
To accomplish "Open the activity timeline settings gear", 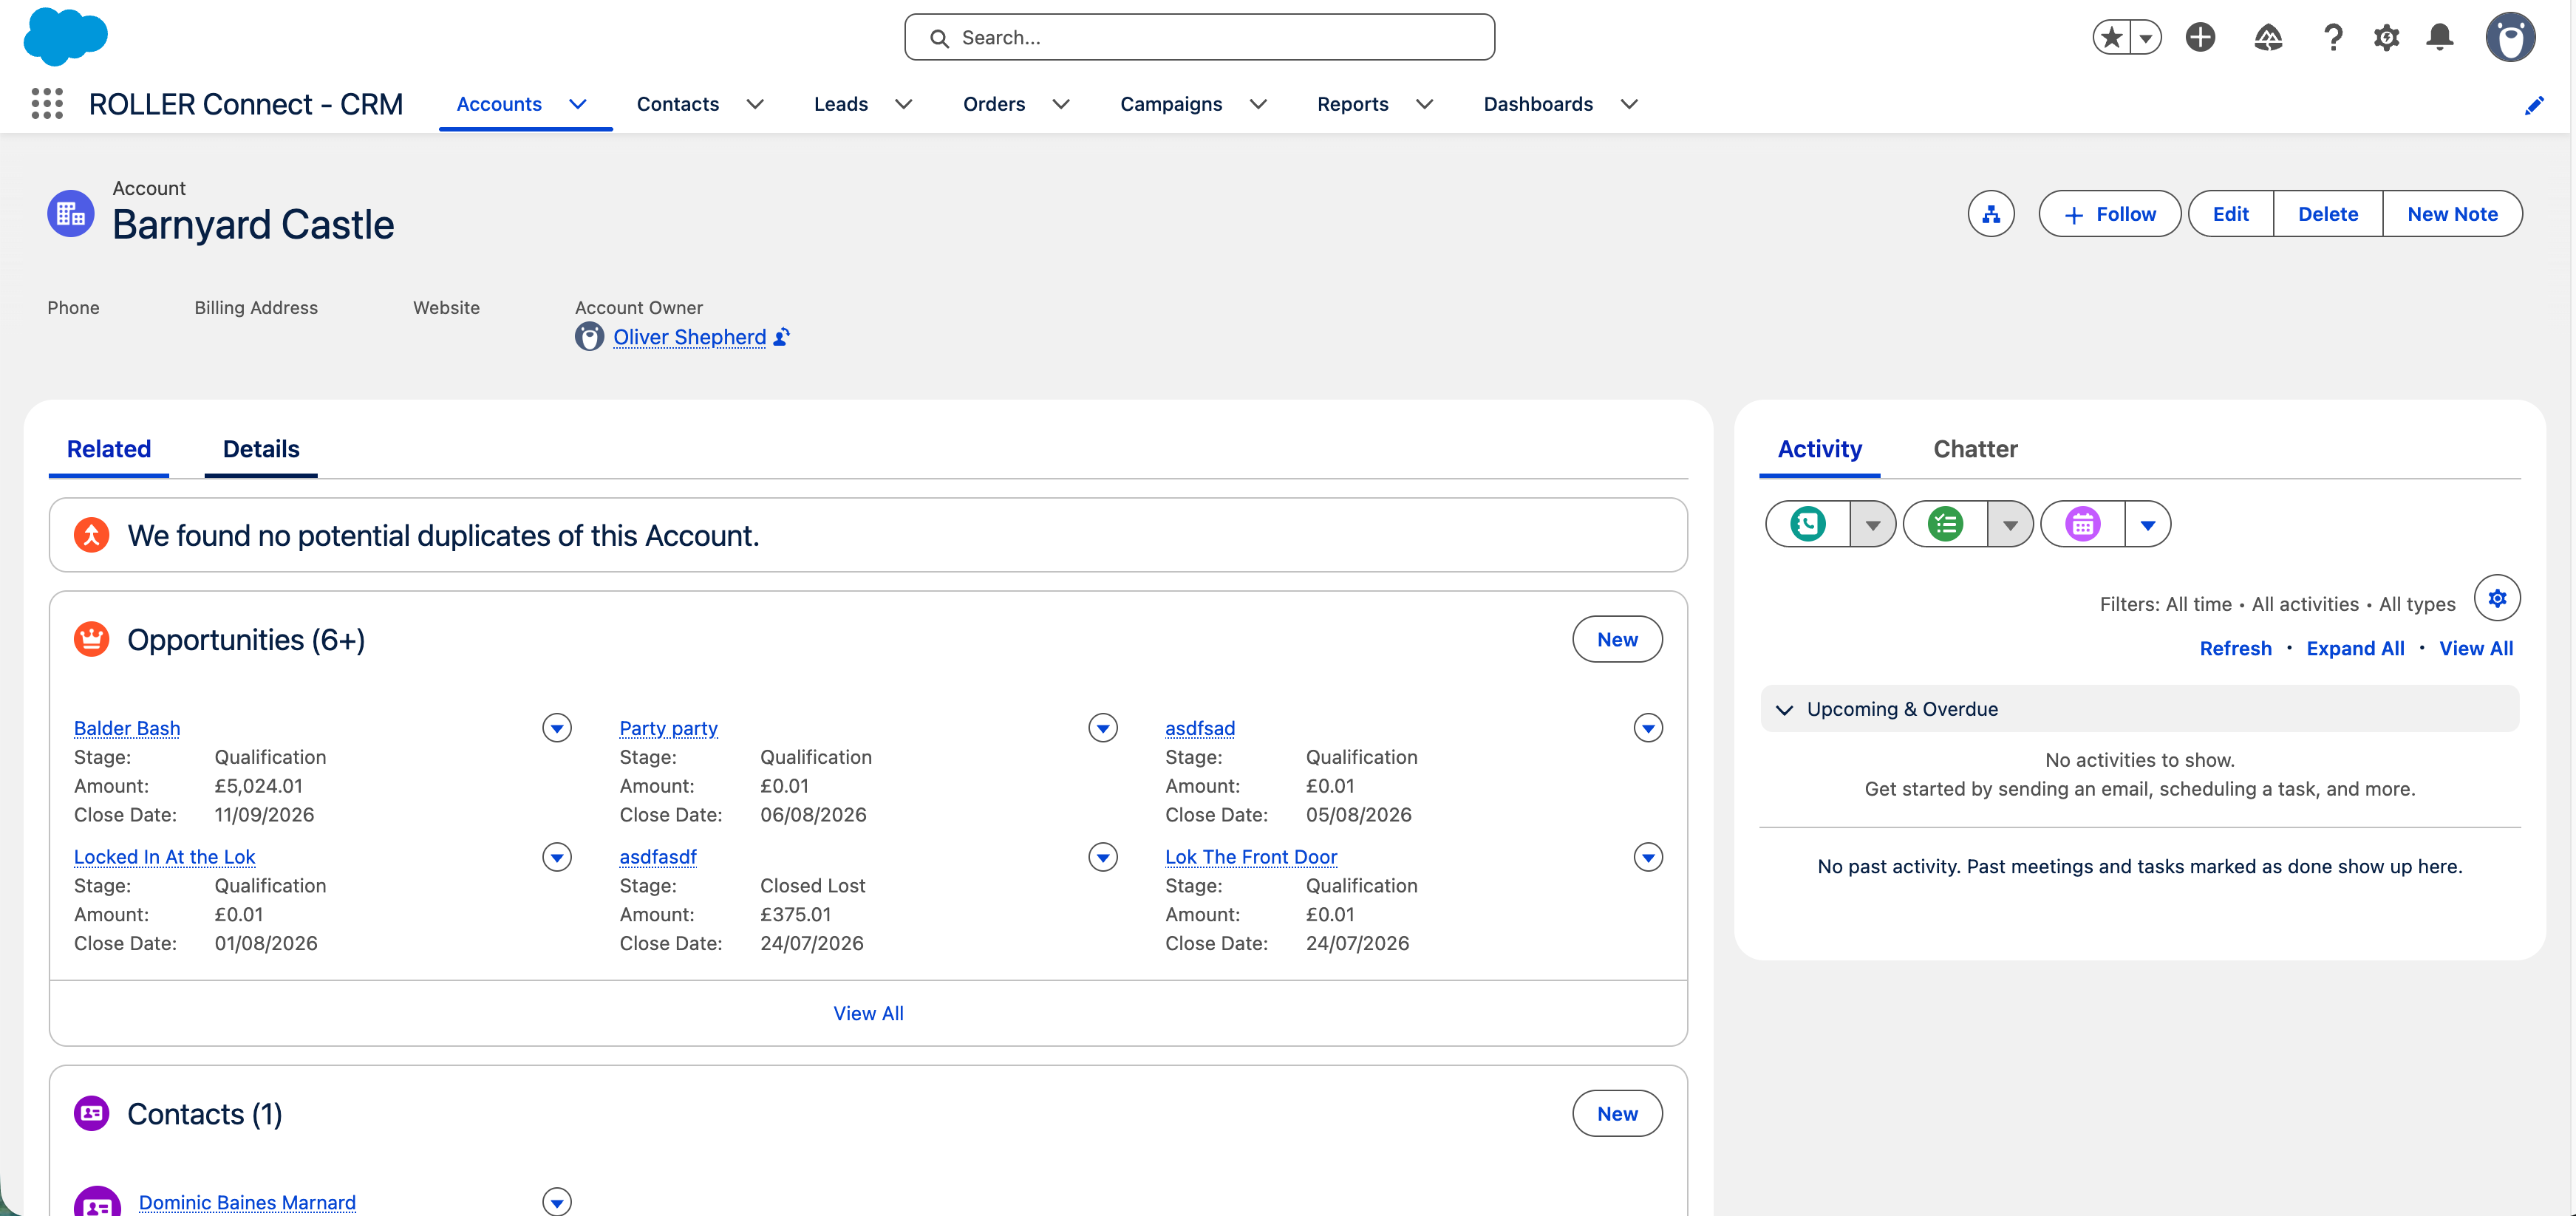I will click(x=2497, y=598).
